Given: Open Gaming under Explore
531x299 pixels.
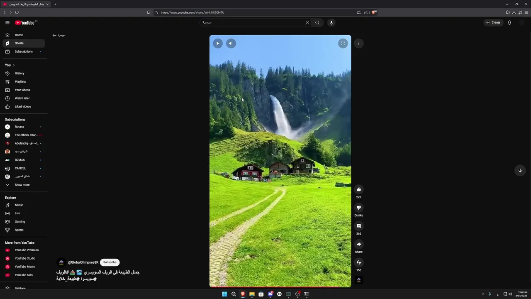Looking at the screenshot, I should coord(24,222).
